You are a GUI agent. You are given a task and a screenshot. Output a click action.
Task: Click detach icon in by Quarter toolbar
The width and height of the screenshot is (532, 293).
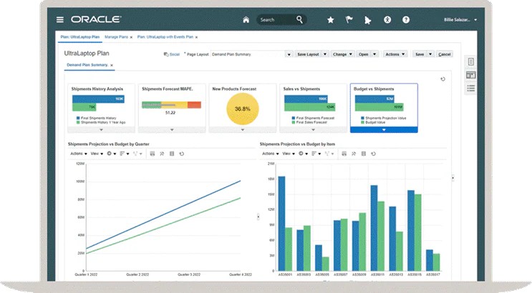162,154
